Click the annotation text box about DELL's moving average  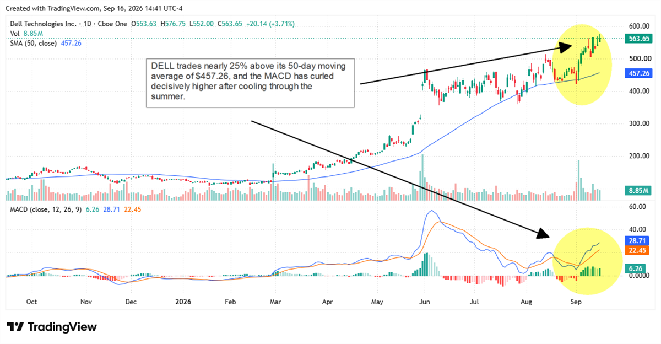point(251,82)
